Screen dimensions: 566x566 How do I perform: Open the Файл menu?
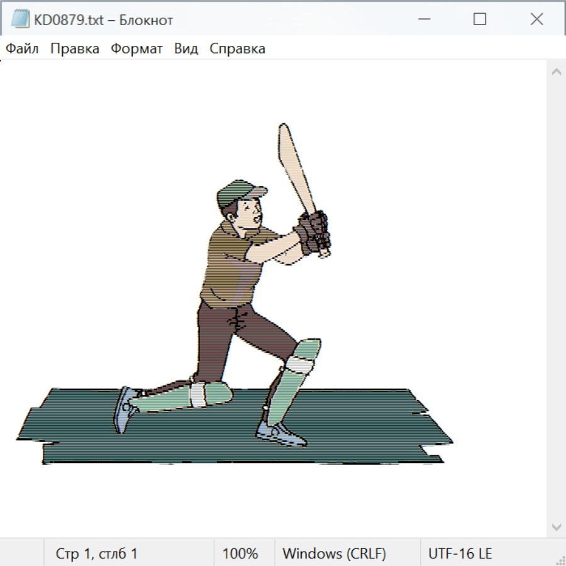click(22, 49)
